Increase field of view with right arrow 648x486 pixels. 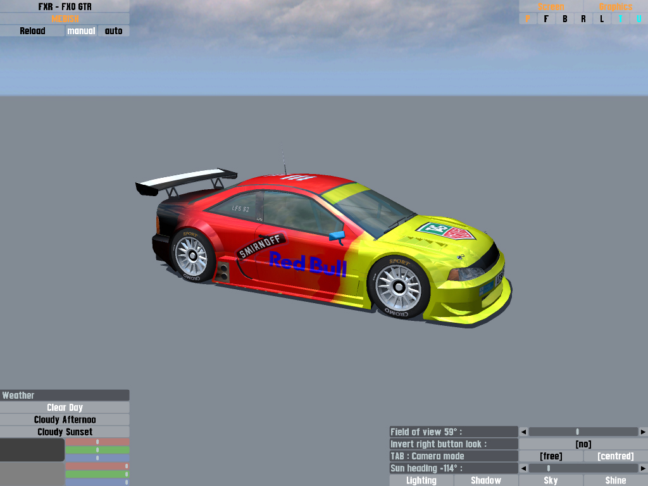643,432
